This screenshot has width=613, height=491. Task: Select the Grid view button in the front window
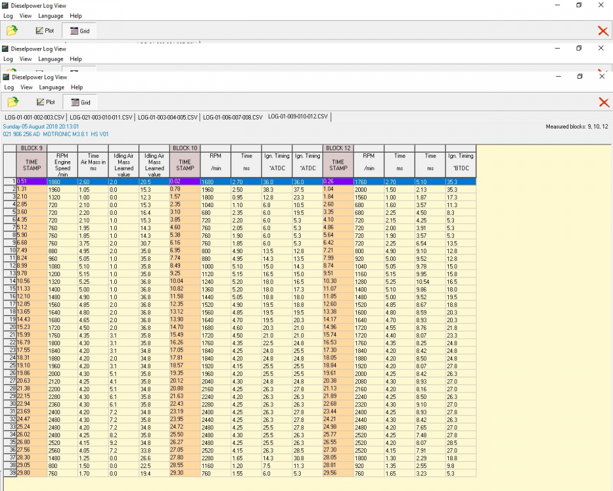(80, 102)
